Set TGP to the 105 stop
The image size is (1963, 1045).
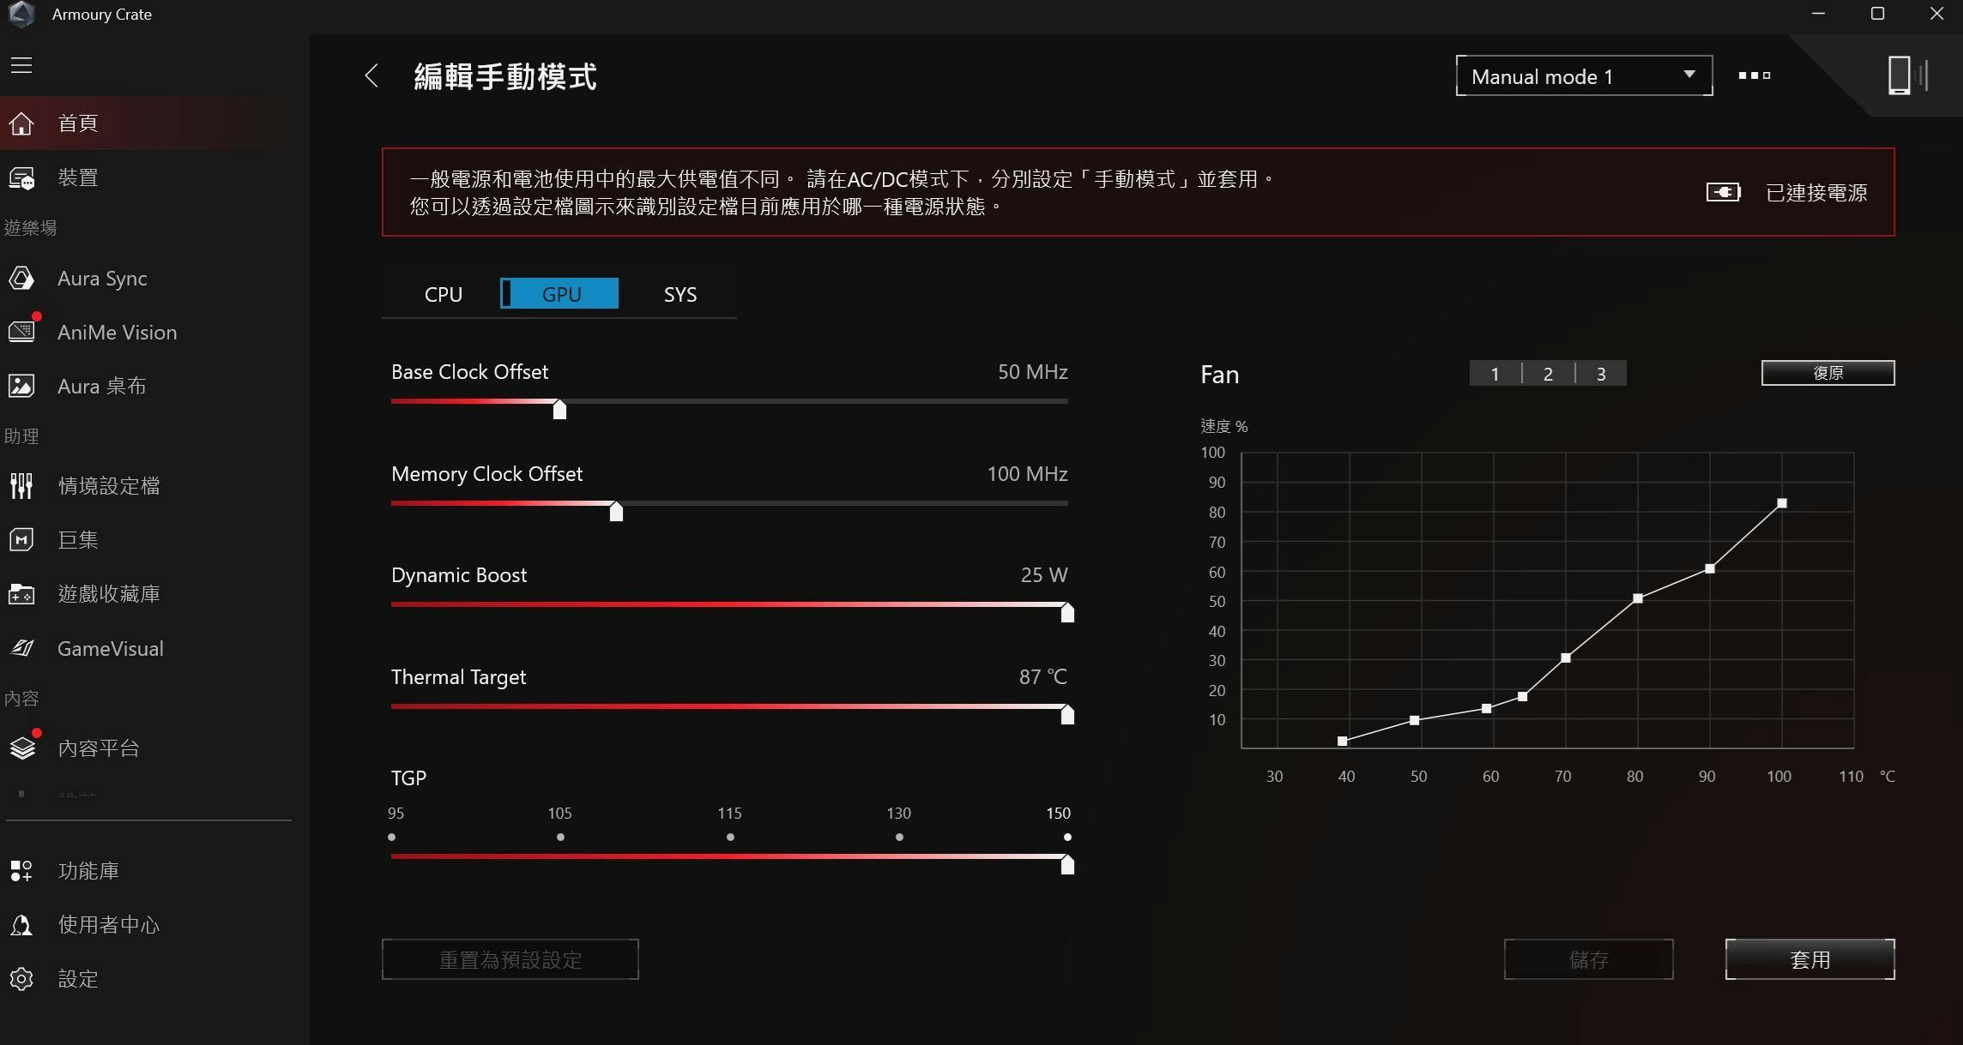click(560, 838)
